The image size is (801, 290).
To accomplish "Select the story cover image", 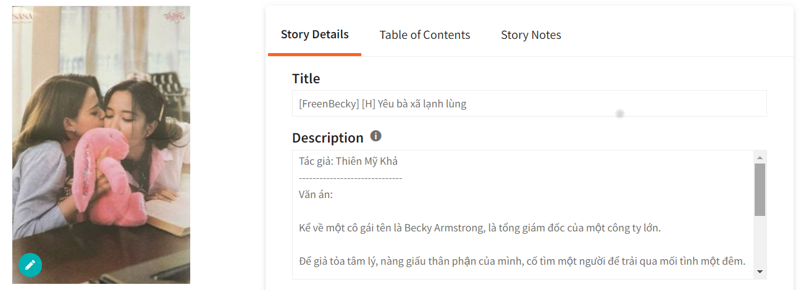I will (101, 145).
